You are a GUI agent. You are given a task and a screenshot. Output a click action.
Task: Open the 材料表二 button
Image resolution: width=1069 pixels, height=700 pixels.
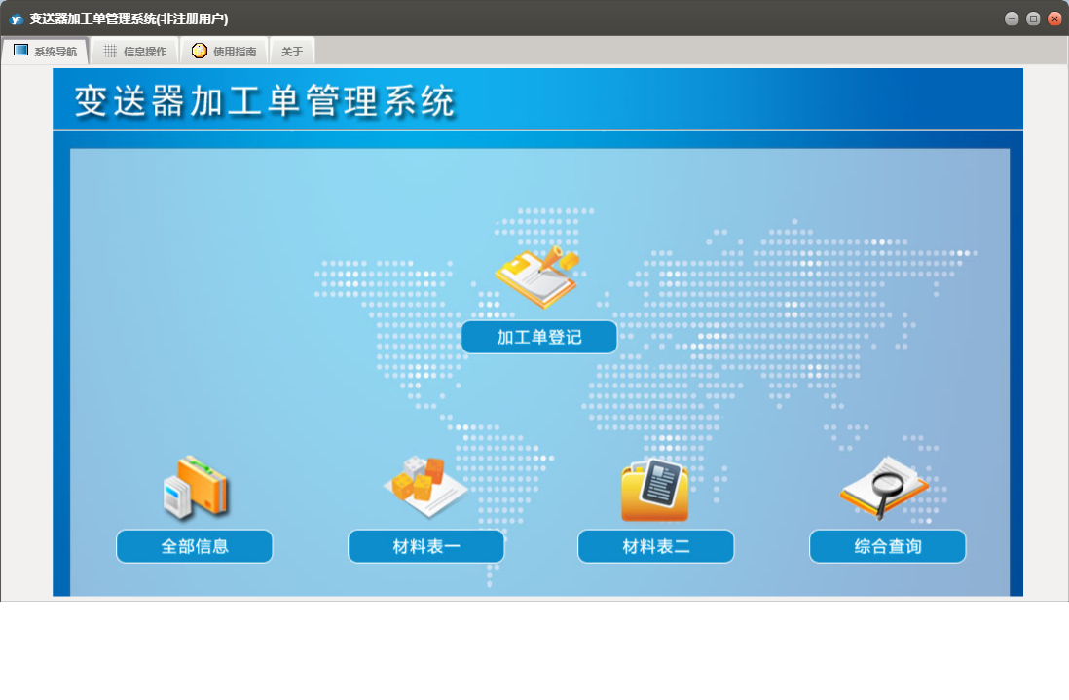[x=656, y=546]
